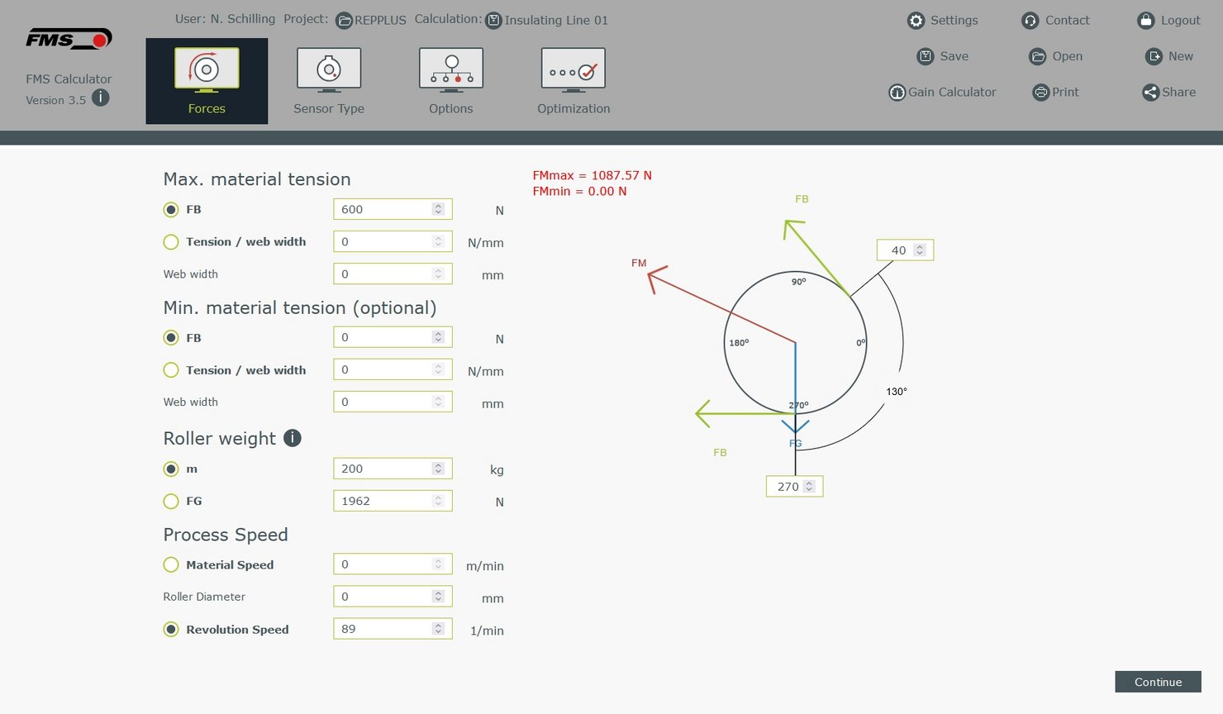The width and height of the screenshot is (1223, 714).
Task: Click the 130° wrap angle label
Action: pos(897,392)
